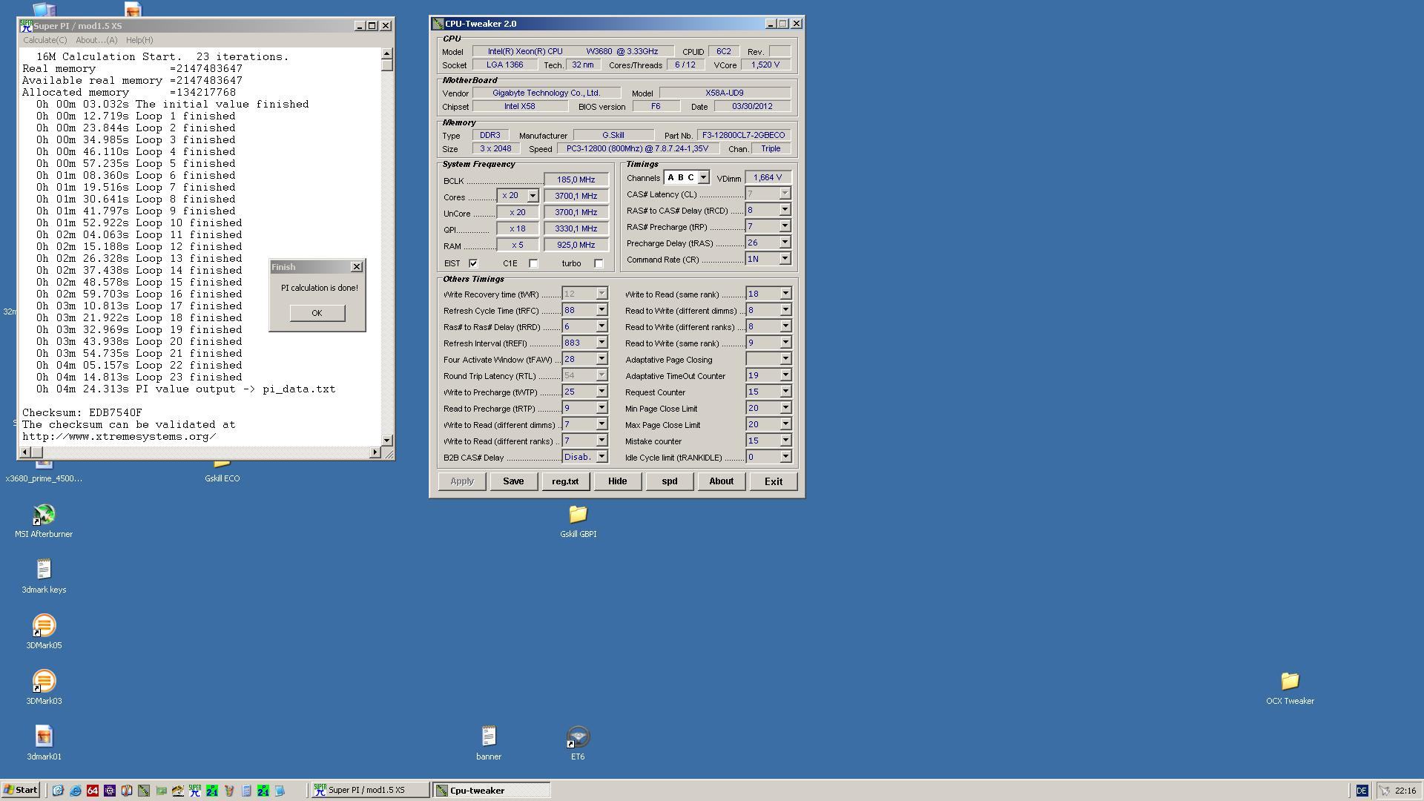Open the Refresh Cycle Time (tRFC) dropdown

(x=601, y=310)
